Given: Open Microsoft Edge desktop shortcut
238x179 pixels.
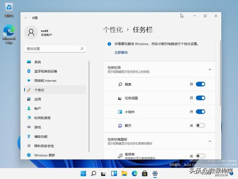Looking at the screenshot, I should [x=9, y=34].
